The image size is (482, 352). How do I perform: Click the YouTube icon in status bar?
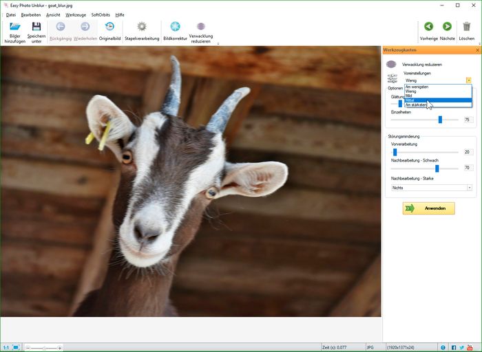point(471,347)
